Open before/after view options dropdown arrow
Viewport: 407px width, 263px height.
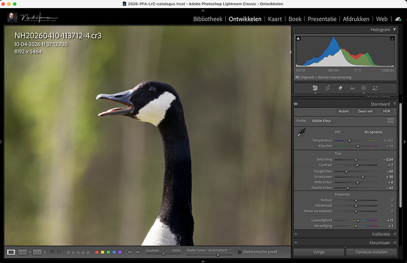pyautogui.click(x=45, y=252)
